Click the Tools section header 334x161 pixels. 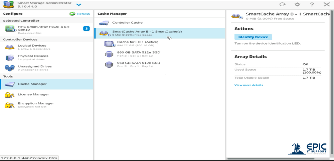[x=8, y=76]
